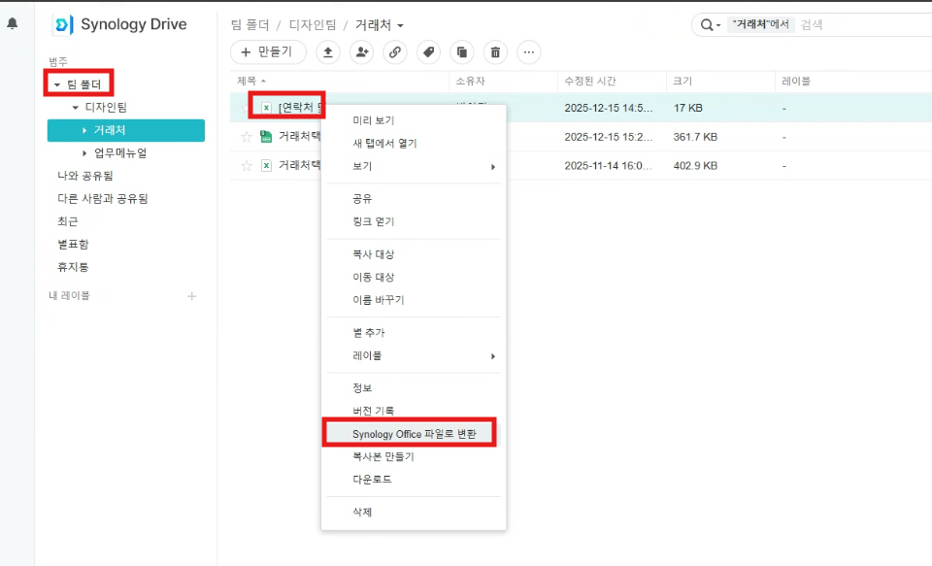Click the search magnifier icon
Viewport: 932px width, 566px height.
point(707,25)
